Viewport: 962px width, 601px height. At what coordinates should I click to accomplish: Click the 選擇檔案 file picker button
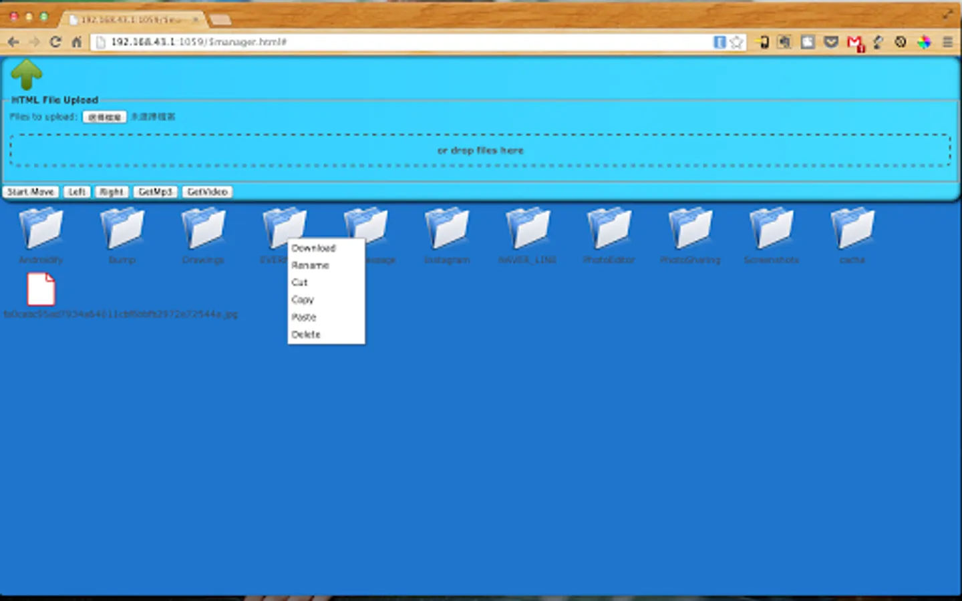click(x=104, y=116)
